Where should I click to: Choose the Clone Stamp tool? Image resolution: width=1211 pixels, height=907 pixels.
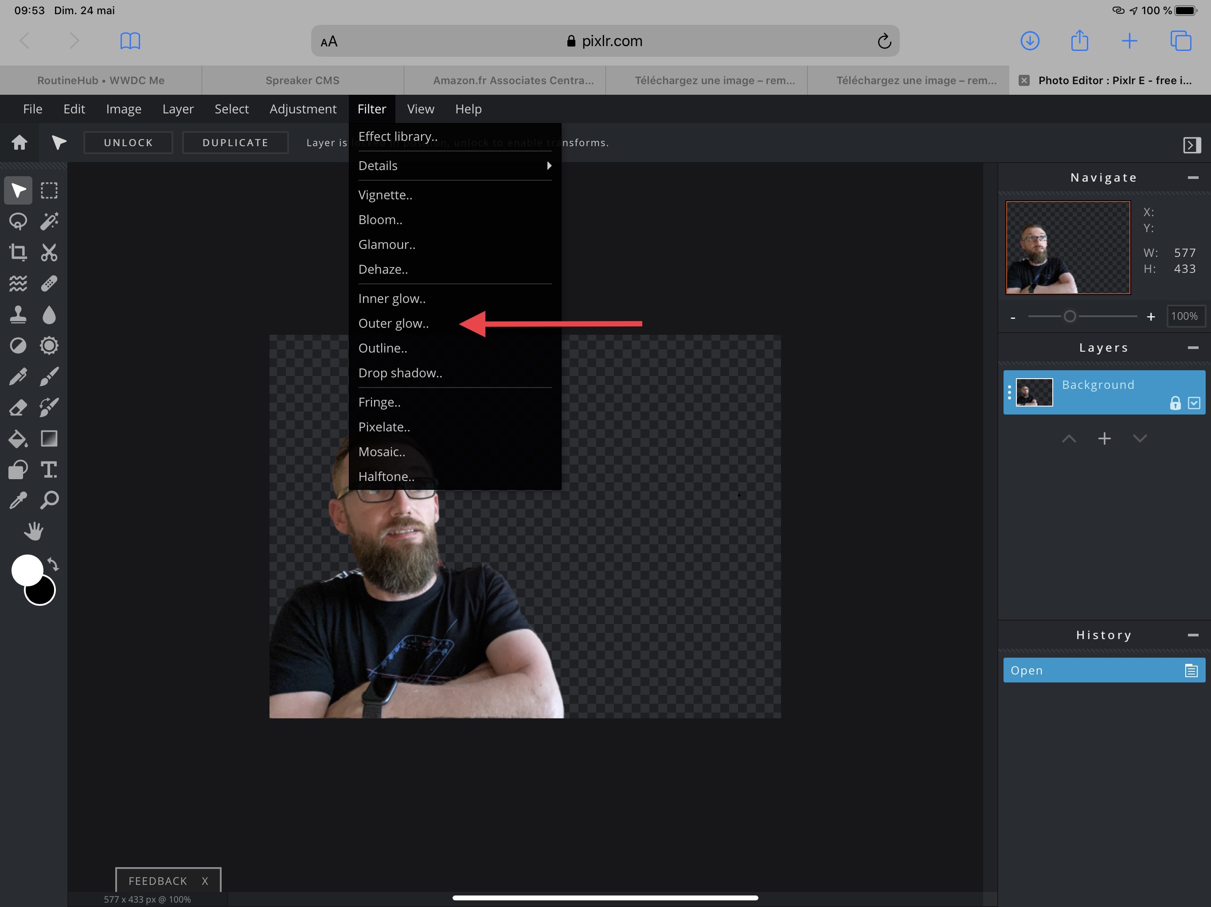coord(18,314)
